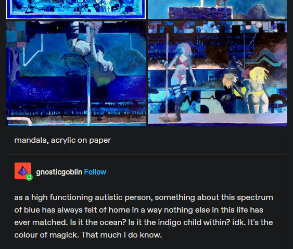This screenshot has height=249, width=293.
Task: Click the divider line above gnosticgoblin's reblog
Action: pos(147,155)
